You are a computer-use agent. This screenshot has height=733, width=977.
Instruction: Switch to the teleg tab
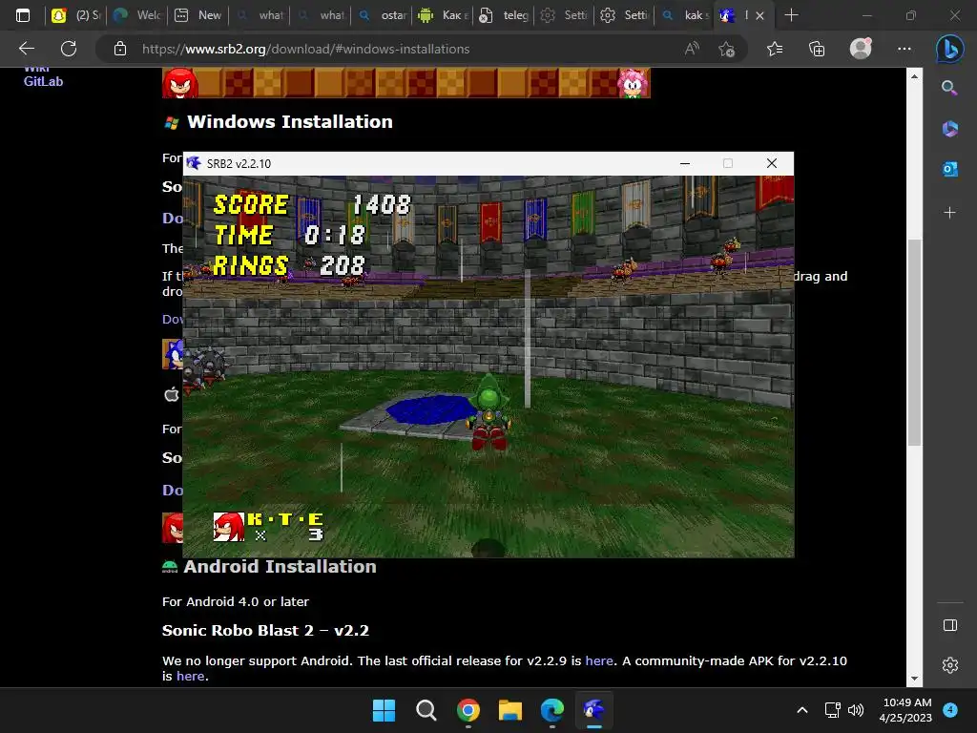505,15
